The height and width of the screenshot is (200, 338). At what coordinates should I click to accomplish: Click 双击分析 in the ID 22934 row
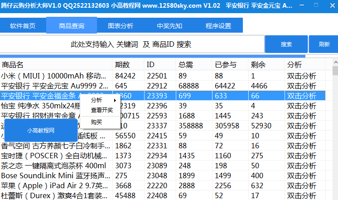302,156
